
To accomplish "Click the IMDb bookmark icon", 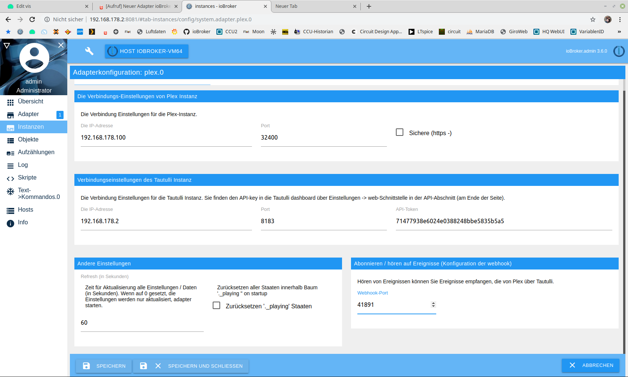I will click(x=285, y=32).
